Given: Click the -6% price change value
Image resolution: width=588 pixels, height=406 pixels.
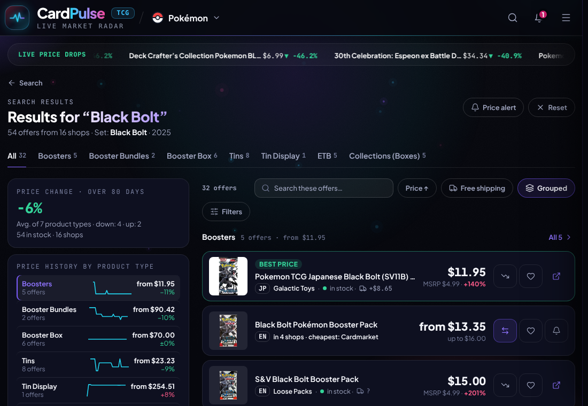Looking at the screenshot, I should [x=30, y=208].
